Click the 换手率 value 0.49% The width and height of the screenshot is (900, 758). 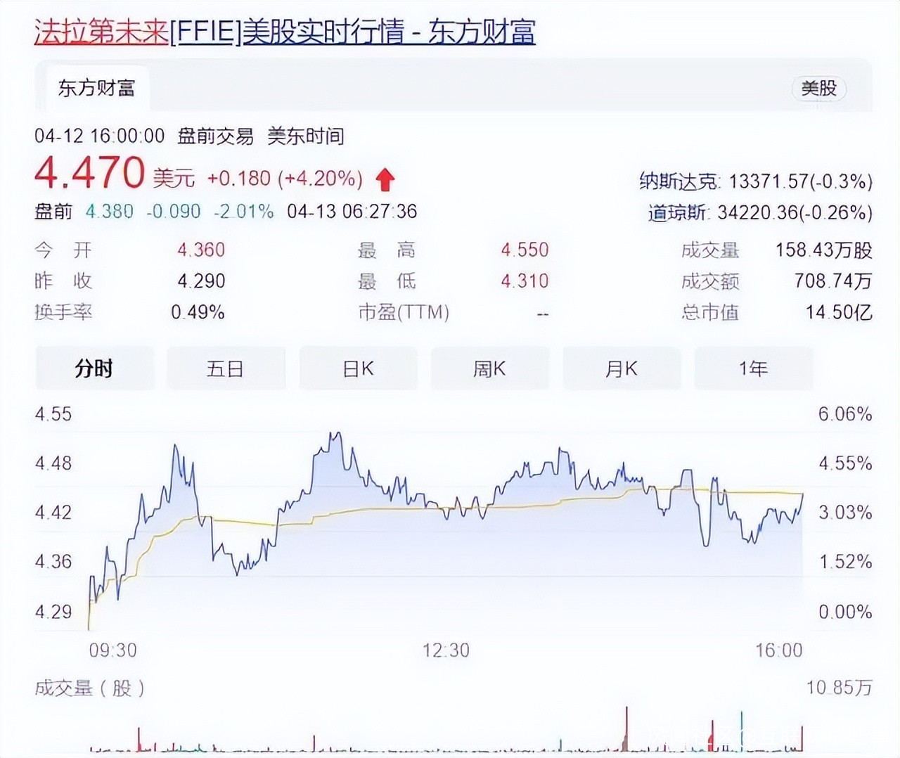pyautogui.click(x=198, y=312)
